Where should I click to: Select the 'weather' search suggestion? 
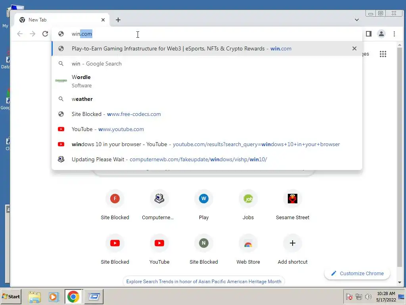207,99
